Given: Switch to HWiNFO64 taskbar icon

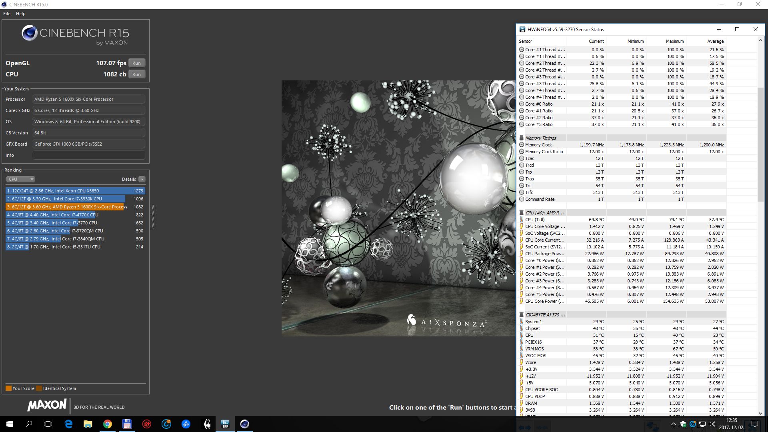Looking at the screenshot, I should [x=225, y=424].
